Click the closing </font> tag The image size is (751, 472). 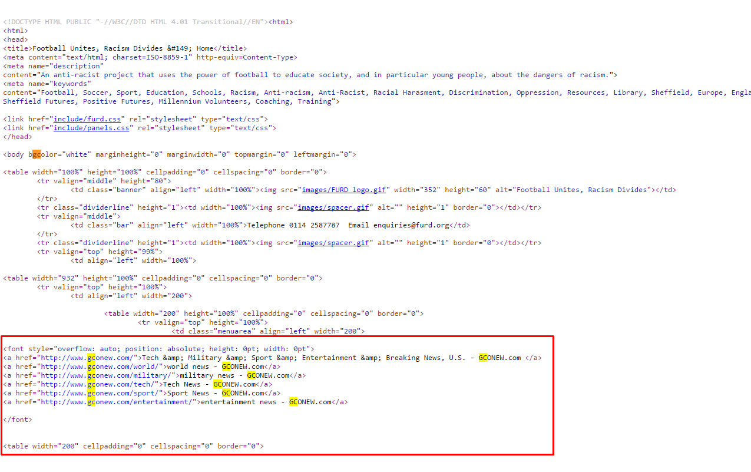pyautogui.click(x=18, y=420)
